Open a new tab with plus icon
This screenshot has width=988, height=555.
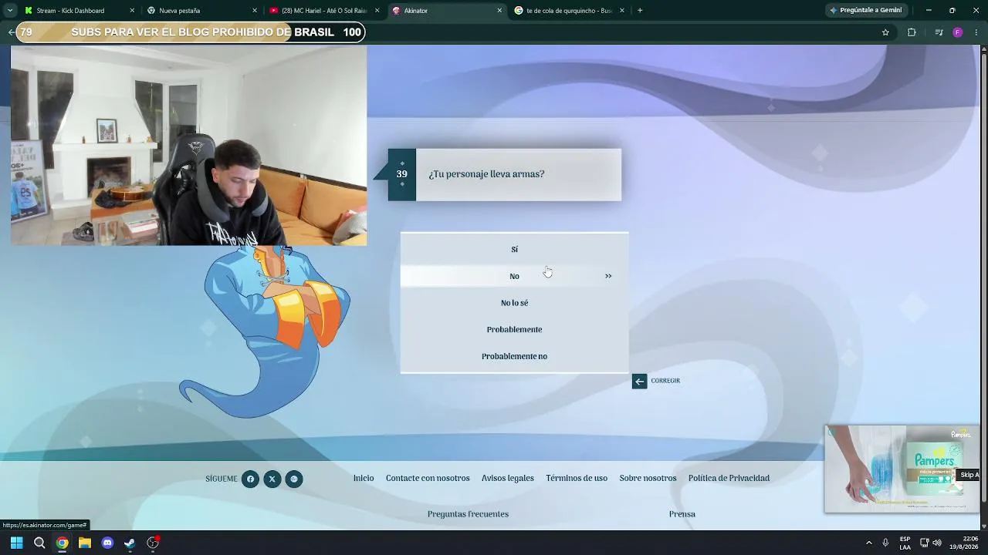(x=640, y=11)
